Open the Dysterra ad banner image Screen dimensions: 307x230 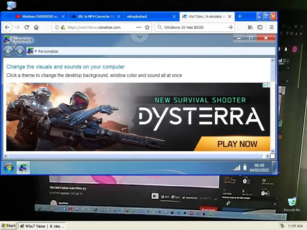[138, 117]
